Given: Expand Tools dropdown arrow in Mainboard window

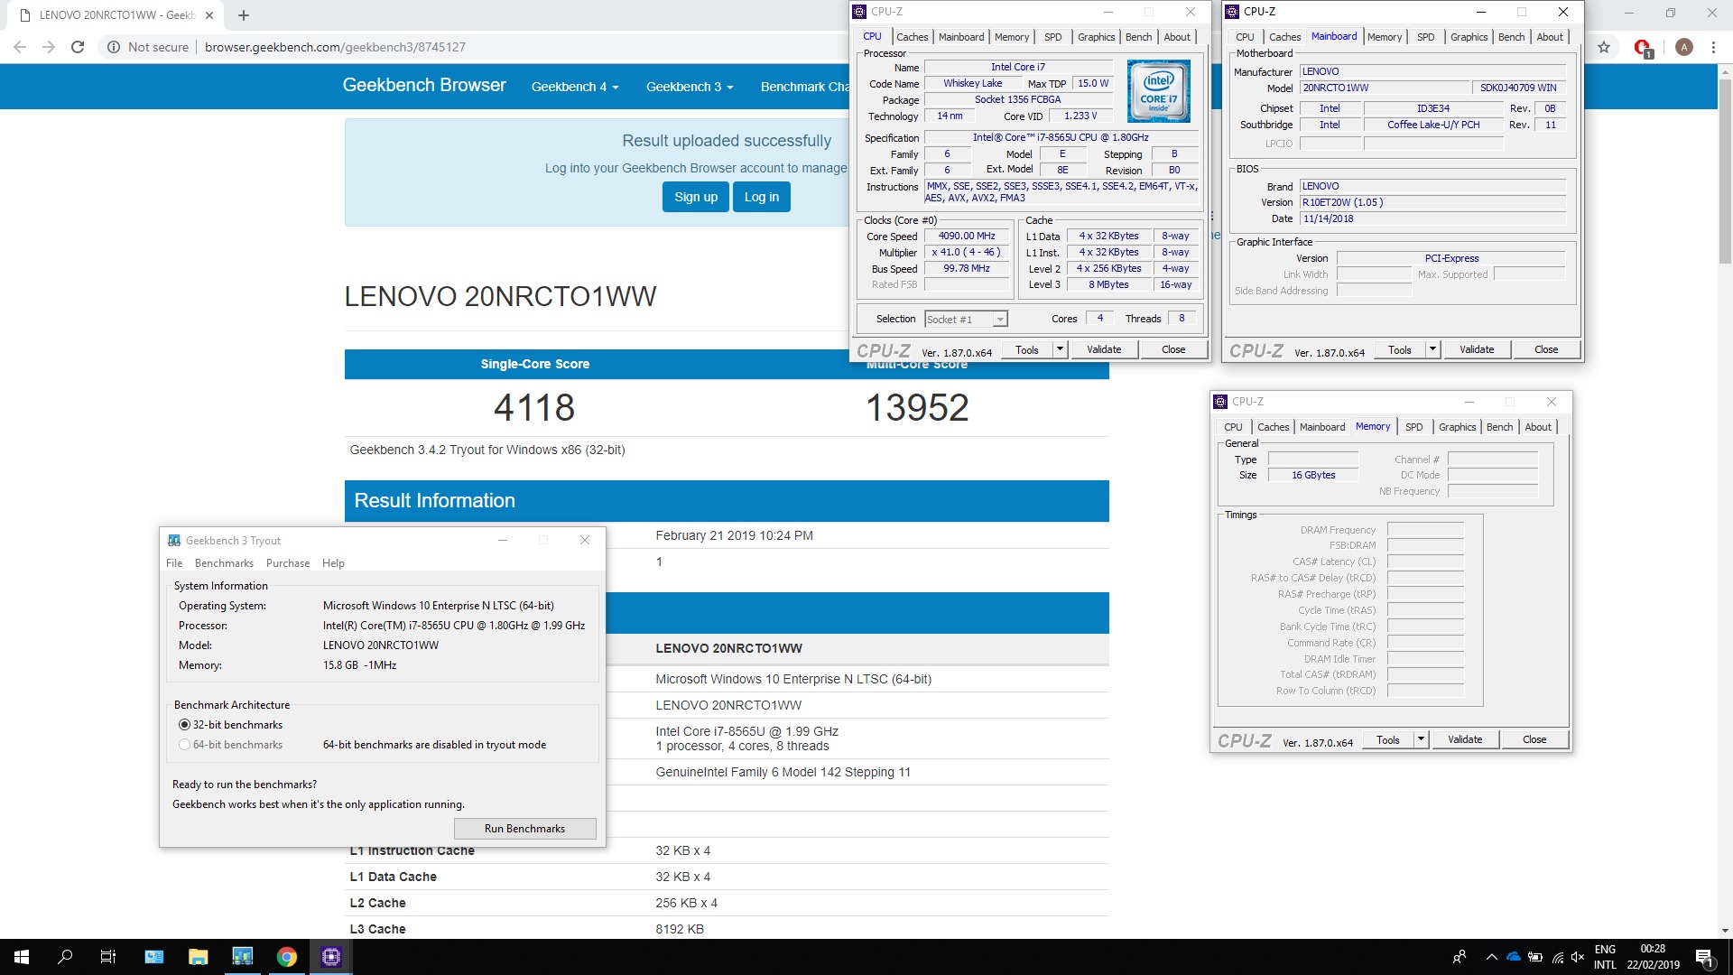Looking at the screenshot, I should 1433,349.
